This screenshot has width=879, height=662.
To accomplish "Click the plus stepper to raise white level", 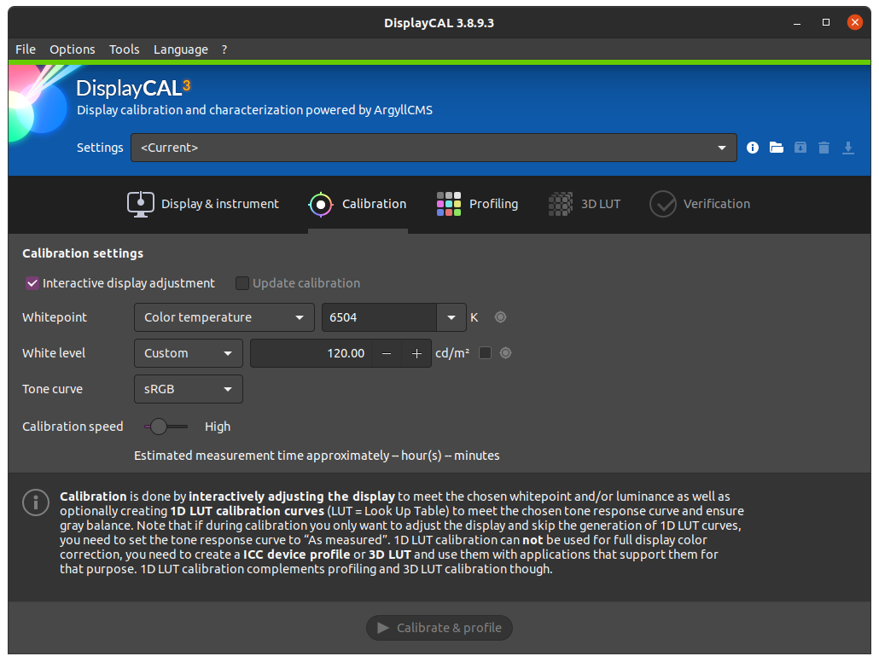I will coord(415,352).
